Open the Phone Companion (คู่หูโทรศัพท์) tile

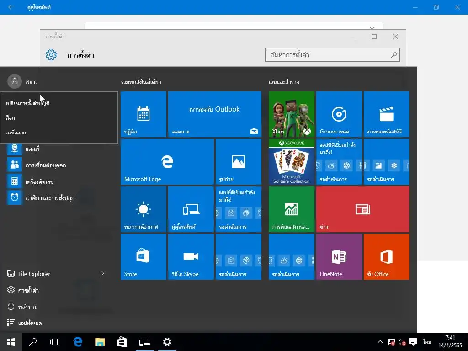tap(191, 209)
